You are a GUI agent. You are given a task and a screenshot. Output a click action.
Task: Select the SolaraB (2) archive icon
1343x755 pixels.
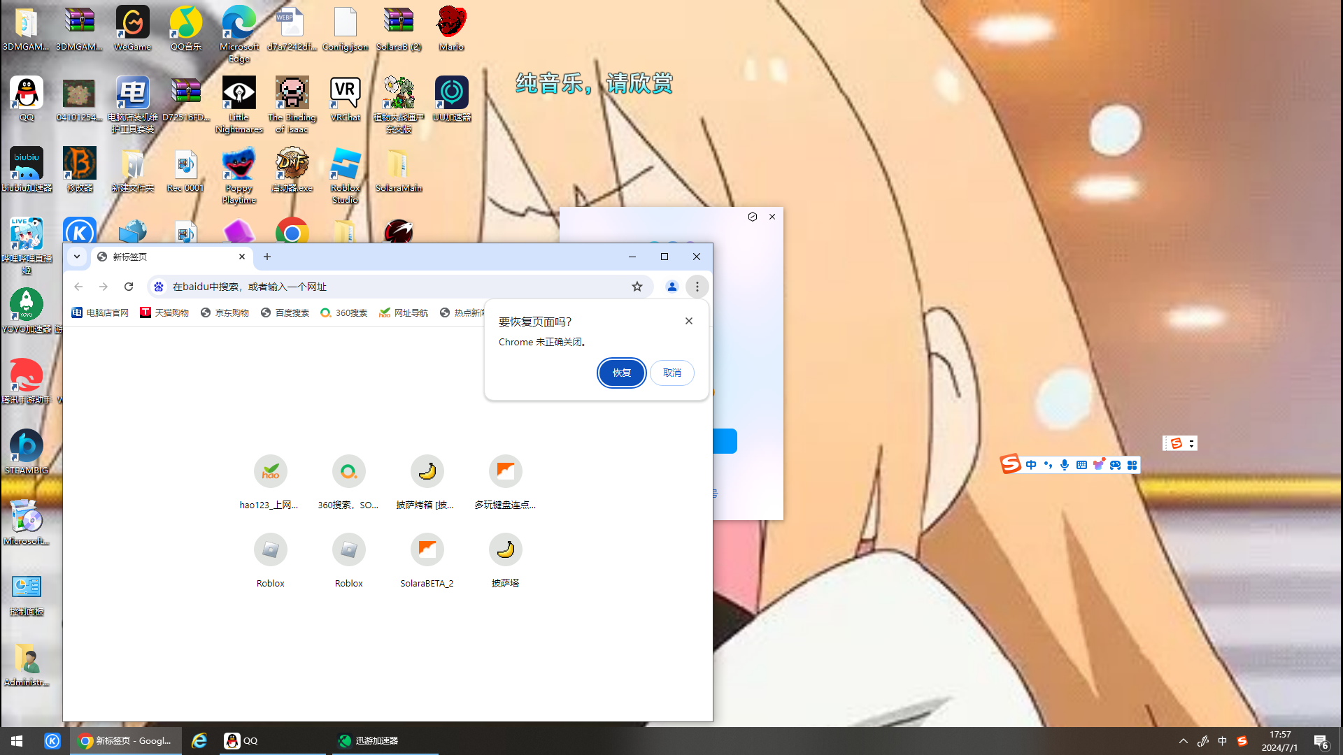coord(398,29)
